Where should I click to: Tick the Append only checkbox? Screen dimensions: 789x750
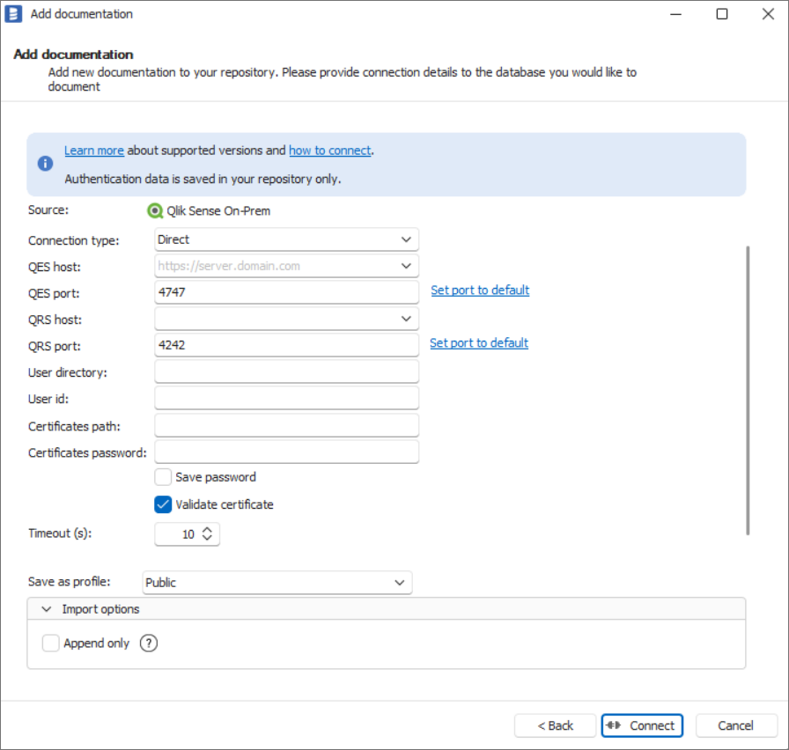tap(51, 643)
